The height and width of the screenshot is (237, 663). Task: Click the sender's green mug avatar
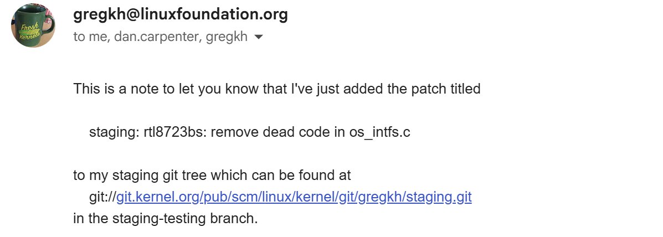click(33, 25)
